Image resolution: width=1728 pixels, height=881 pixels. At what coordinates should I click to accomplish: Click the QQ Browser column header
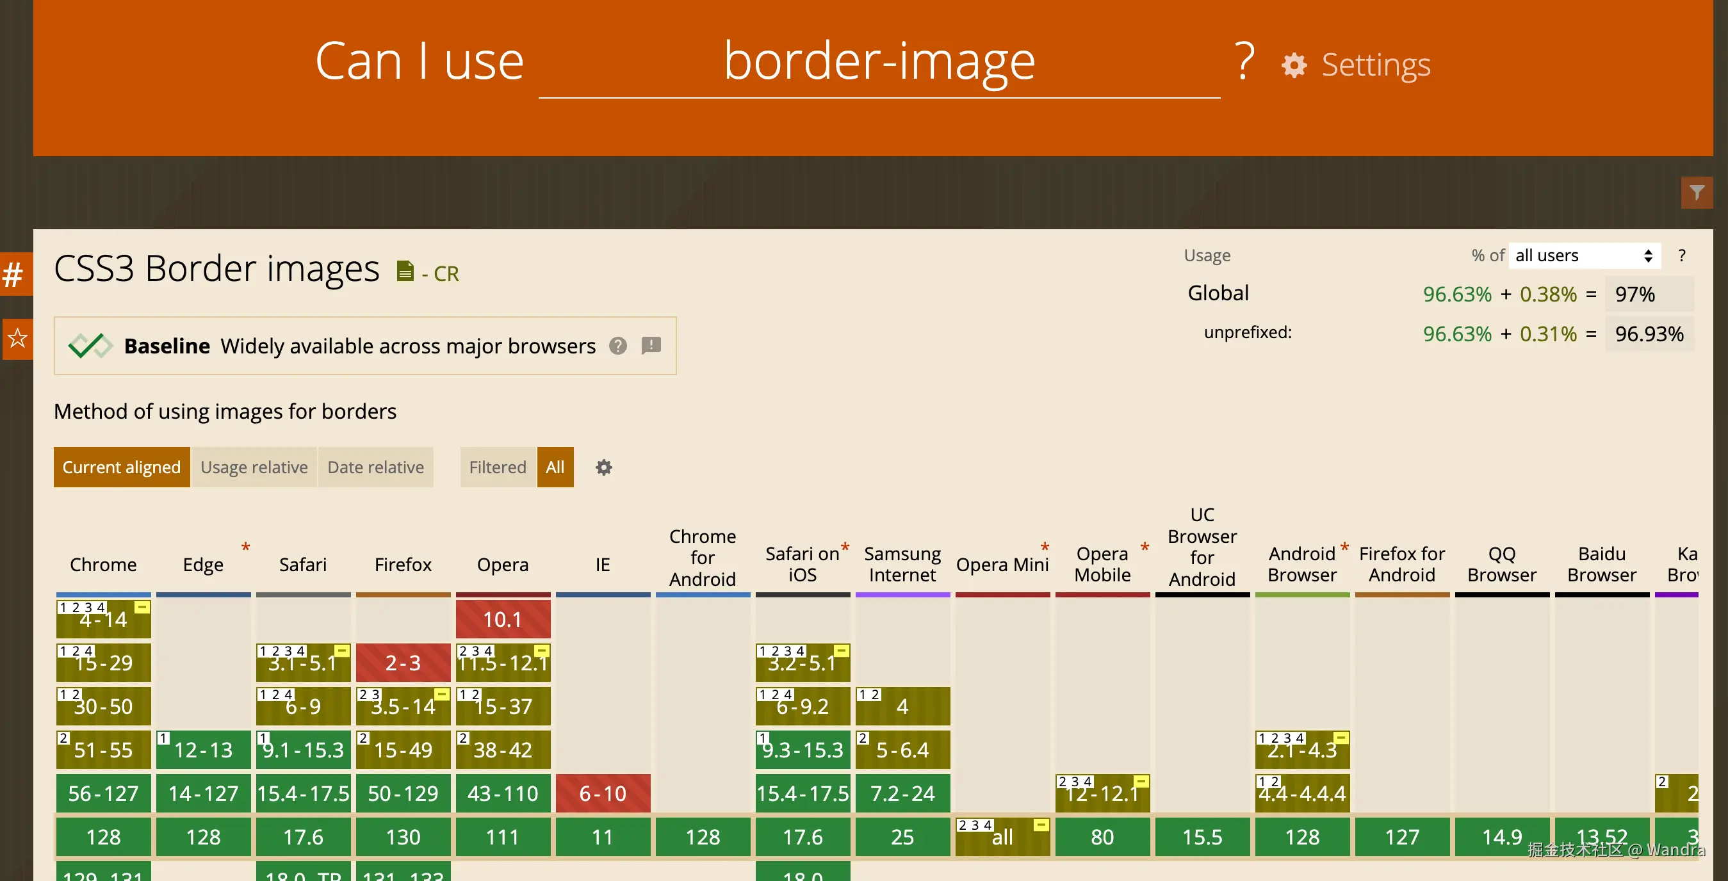coord(1503,565)
